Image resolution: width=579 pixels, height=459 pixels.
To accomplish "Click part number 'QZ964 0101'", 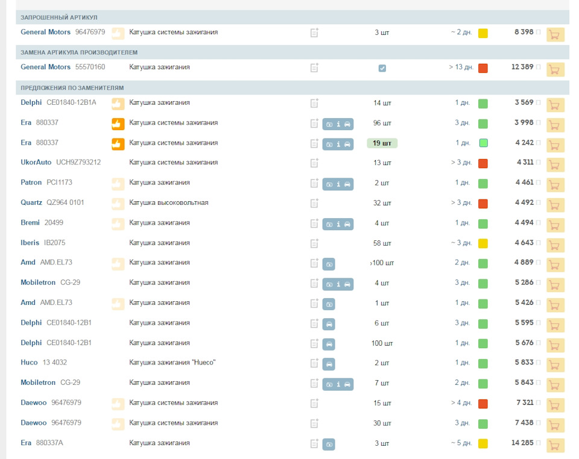I will coord(65,202).
